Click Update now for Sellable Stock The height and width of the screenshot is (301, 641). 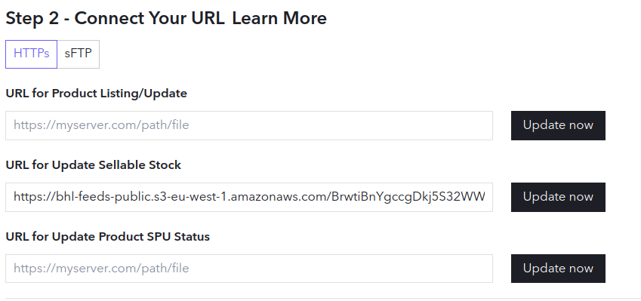point(558,197)
